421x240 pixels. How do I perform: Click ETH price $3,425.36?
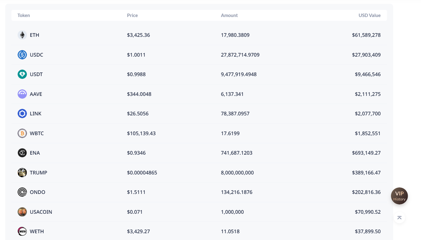pyautogui.click(x=138, y=35)
